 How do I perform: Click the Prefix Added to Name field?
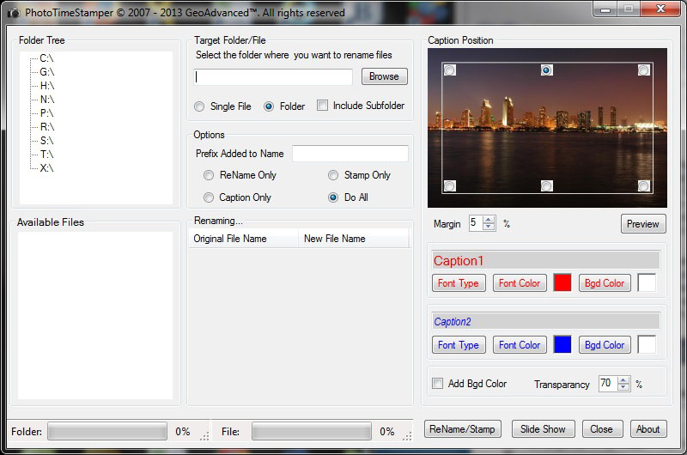pyautogui.click(x=350, y=154)
